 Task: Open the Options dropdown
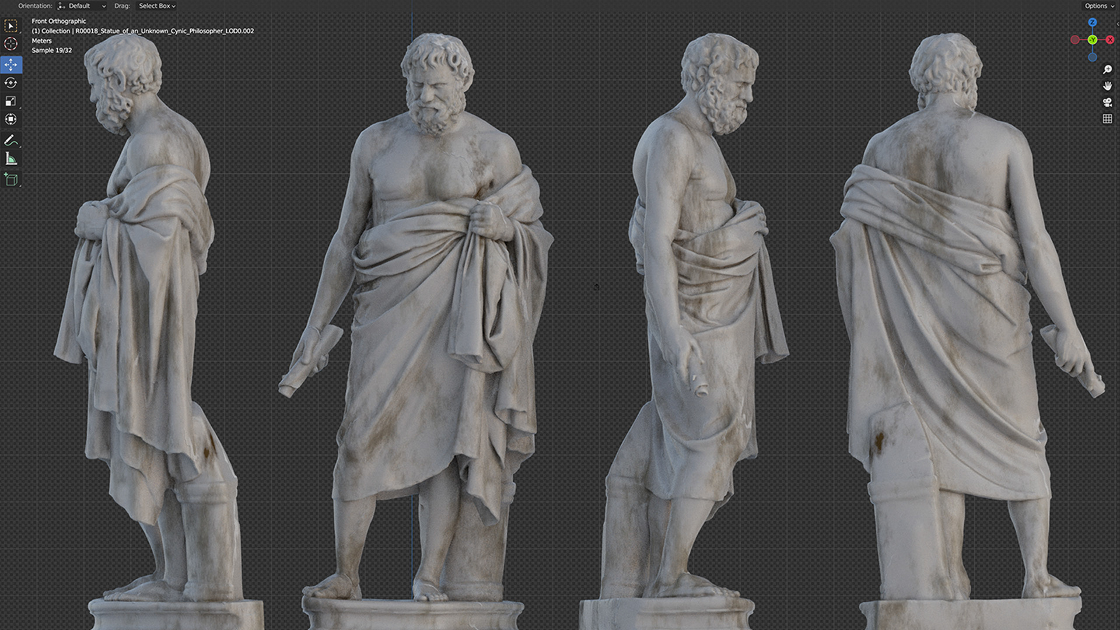(x=1099, y=6)
